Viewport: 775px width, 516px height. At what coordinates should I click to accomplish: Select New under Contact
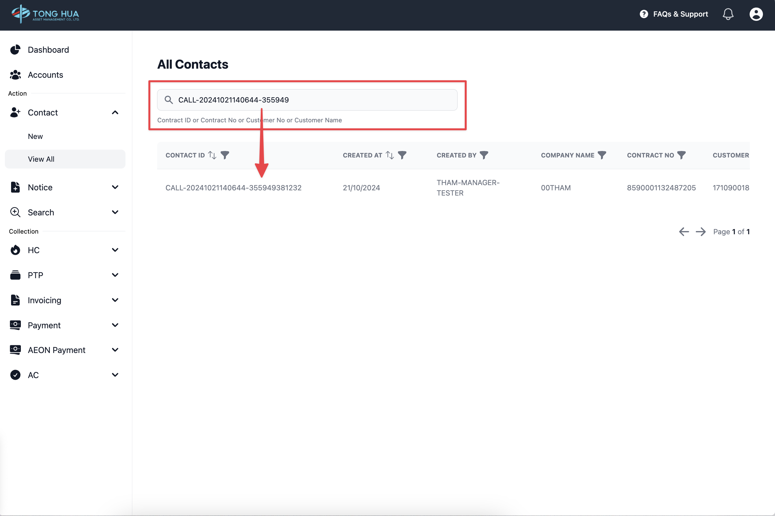pyautogui.click(x=35, y=136)
